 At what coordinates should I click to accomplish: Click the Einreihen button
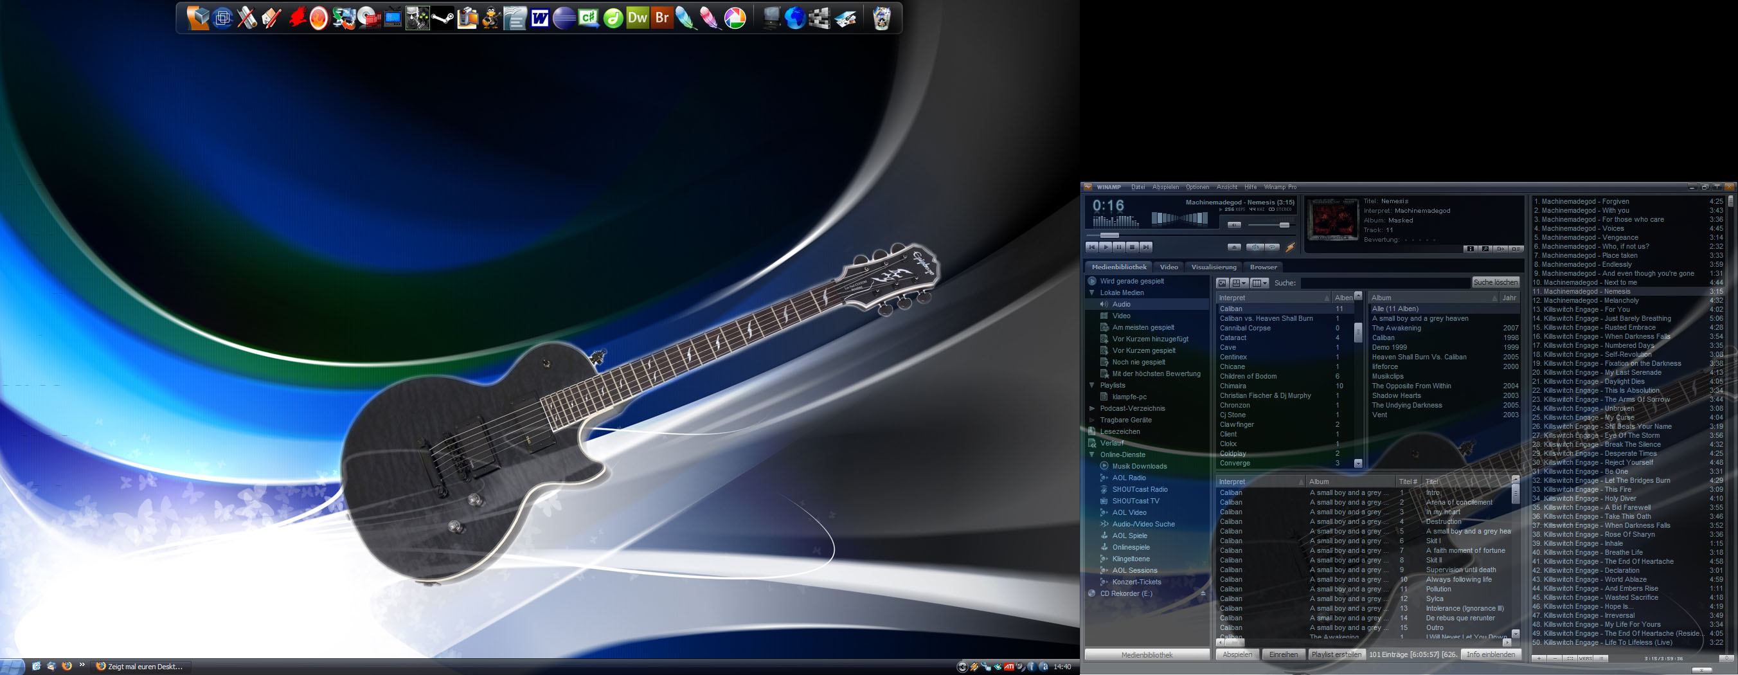click(1284, 654)
